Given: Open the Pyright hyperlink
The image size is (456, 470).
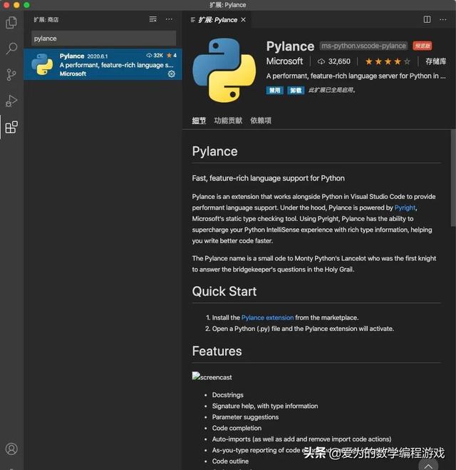Looking at the screenshot, I should click(x=405, y=208).
